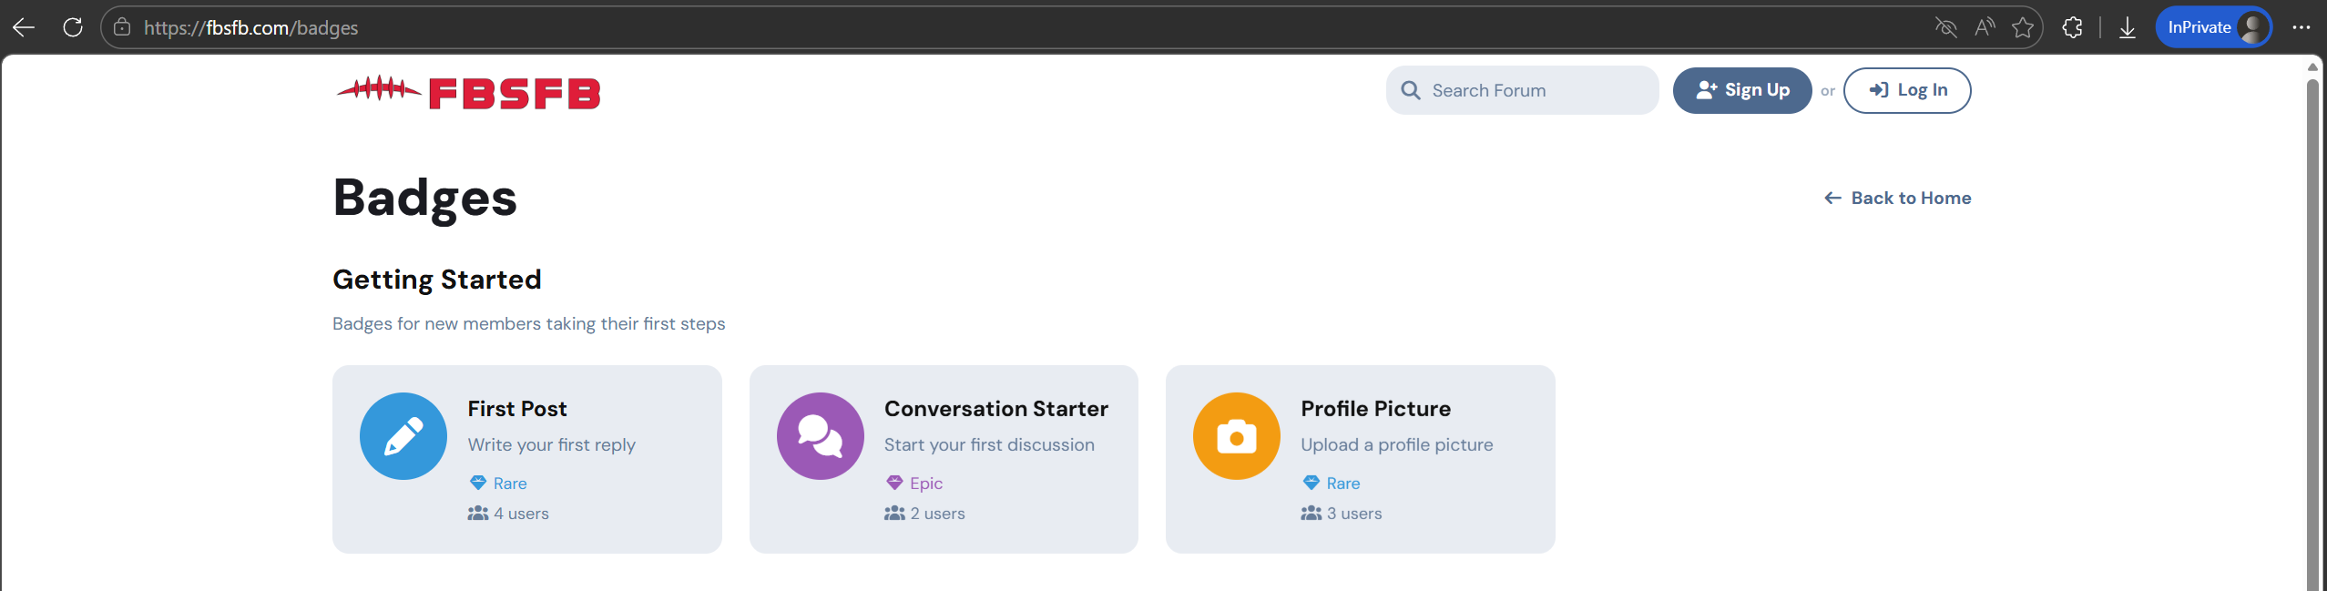The height and width of the screenshot is (591, 2327).
Task: Click the Rare gem icon on Profile Picture
Action: click(x=1311, y=483)
